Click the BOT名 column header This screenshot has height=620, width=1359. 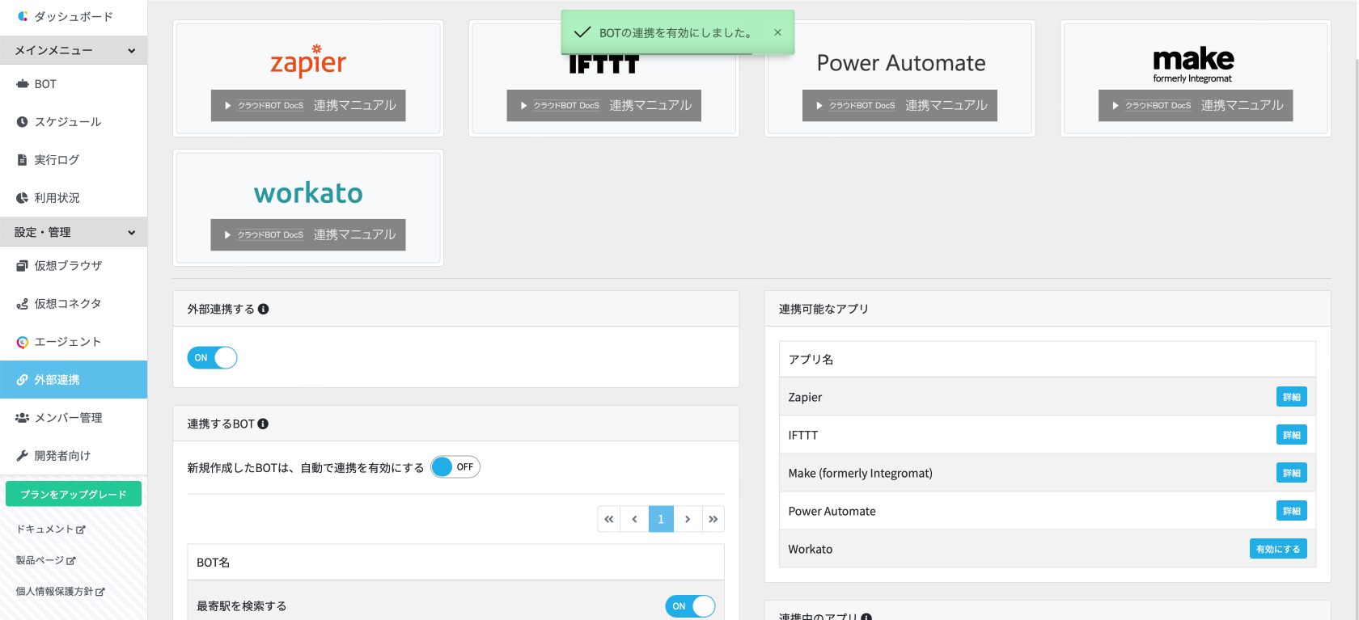coord(455,562)
